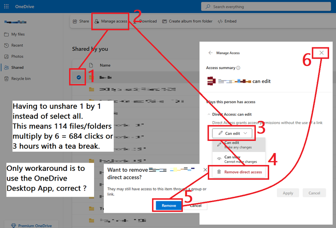Screen dimensions: 336x228
Task: Click the search magnifier icon
Action: click(x=208, y=6)
